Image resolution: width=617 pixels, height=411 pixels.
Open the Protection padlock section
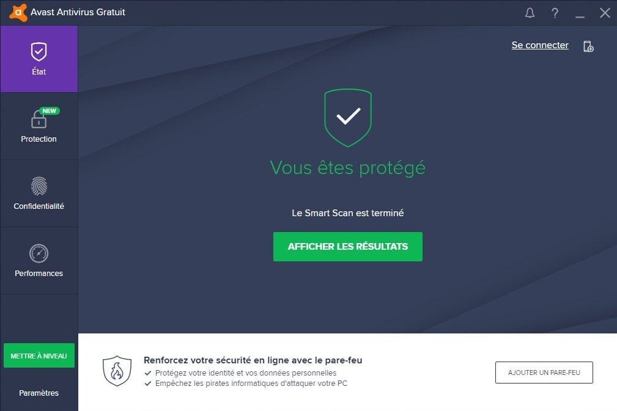pyautogui.click(x=39, y=126)
